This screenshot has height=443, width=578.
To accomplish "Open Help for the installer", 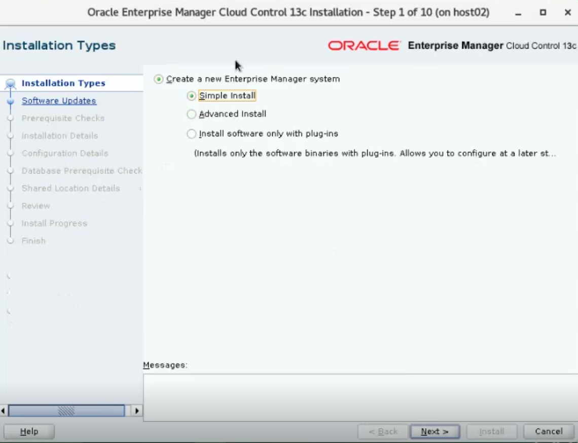I will pyautogui.click(x=29, y=431).
